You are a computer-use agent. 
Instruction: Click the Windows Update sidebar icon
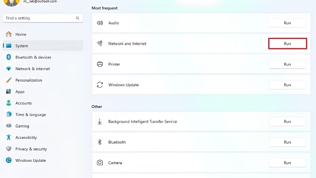[8, 160]
